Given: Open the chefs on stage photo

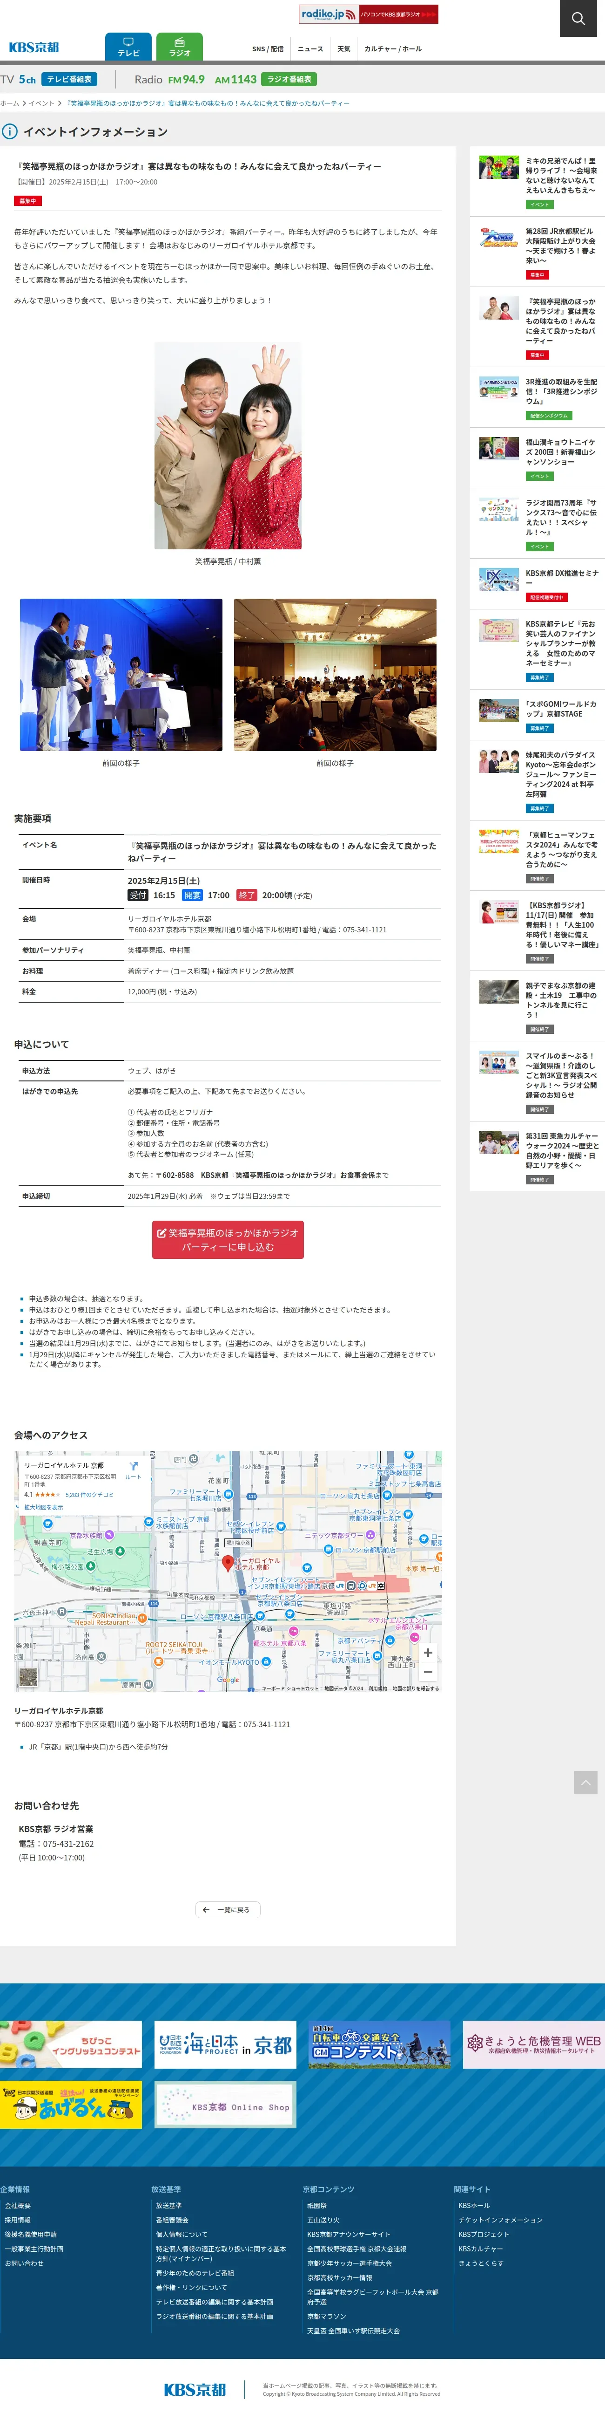Looking at the screenshot, I should (121, 675).
